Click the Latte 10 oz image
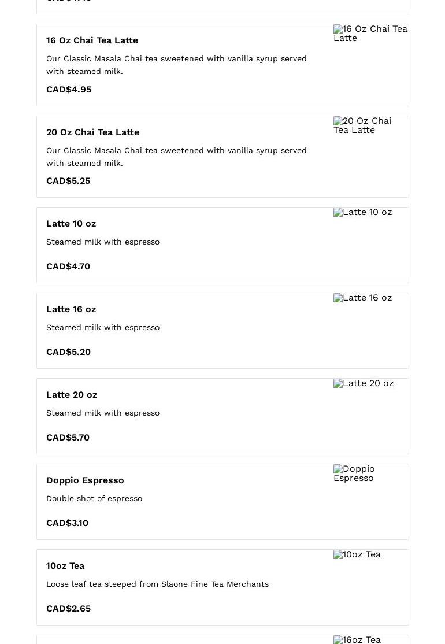The height and width of the screenshot is (644, 445). (363, 212)
